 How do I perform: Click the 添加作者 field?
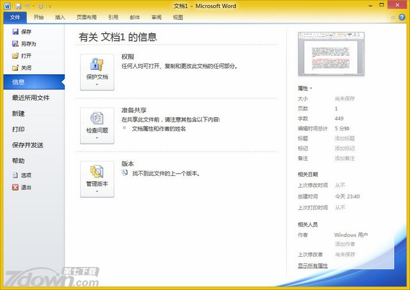click(345, 244)
